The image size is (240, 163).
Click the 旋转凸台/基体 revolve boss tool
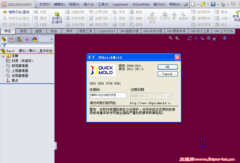(16, 12)
